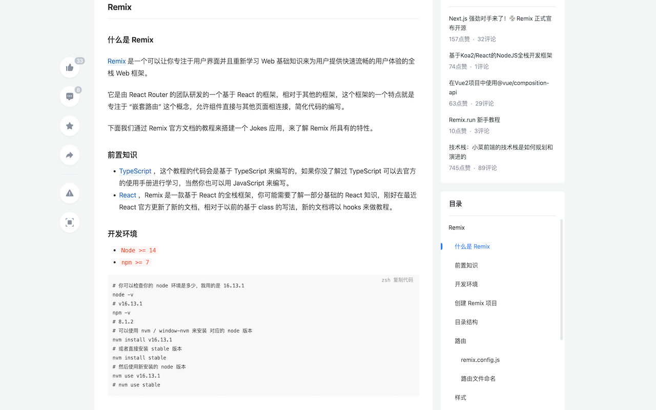Enter immersive reading mode via the expand icon
The height and width of the screenshot is (410, 656).
[69, 222]
